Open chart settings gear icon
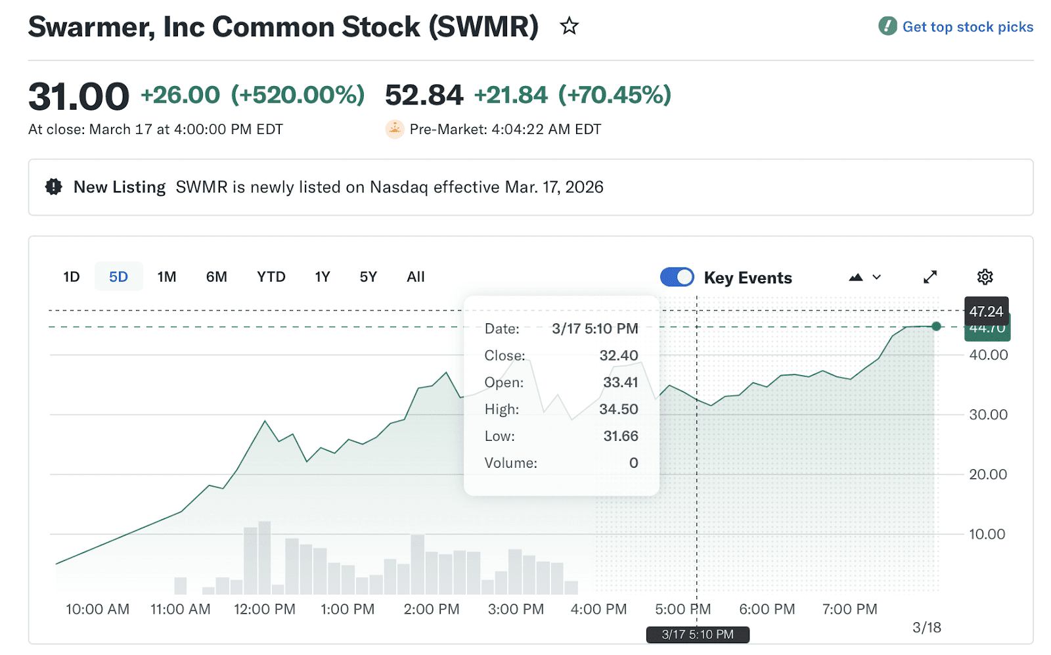 [985, 277]
